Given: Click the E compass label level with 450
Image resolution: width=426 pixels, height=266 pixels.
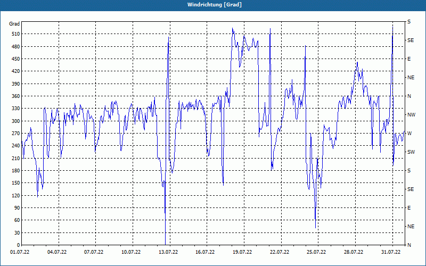Looking at the screenshot, I should click(409, 59).
